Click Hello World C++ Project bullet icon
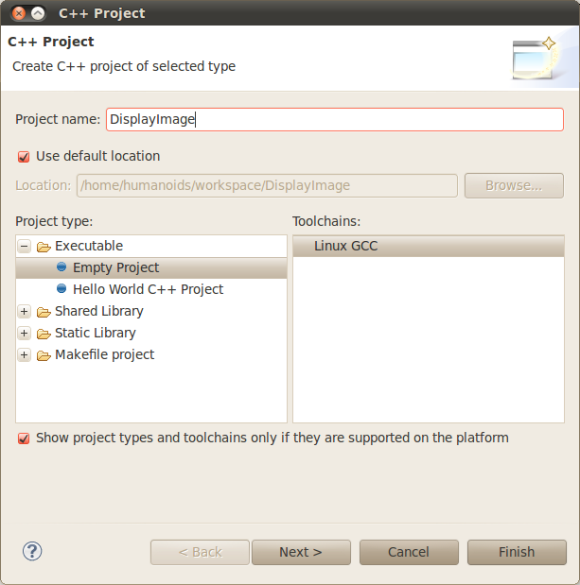Viewport: 580px width, 585px height. 62,289
